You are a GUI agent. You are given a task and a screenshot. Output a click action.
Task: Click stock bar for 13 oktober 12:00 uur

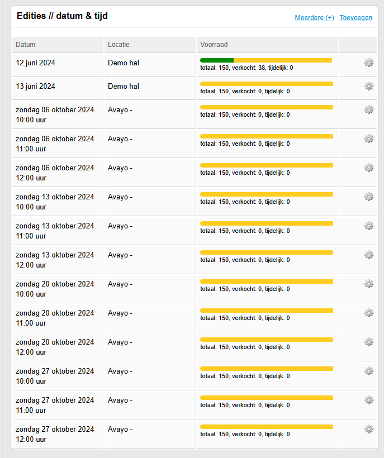(x=267, y=252)
